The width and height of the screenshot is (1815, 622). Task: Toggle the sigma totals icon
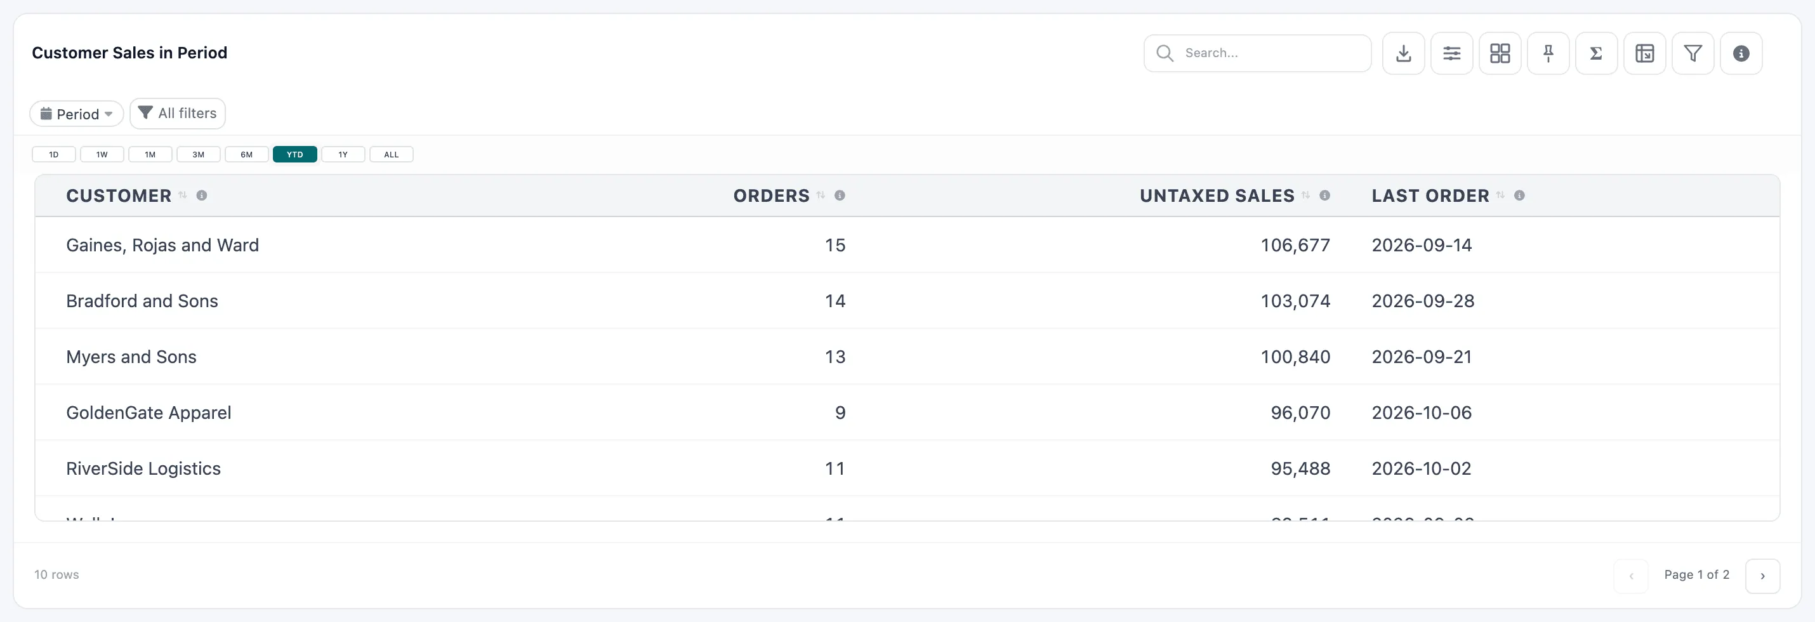[x=1596, y=53]
